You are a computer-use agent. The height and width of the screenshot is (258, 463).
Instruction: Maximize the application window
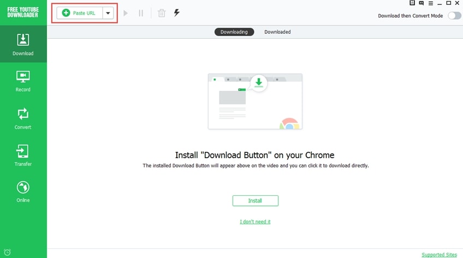449,3
